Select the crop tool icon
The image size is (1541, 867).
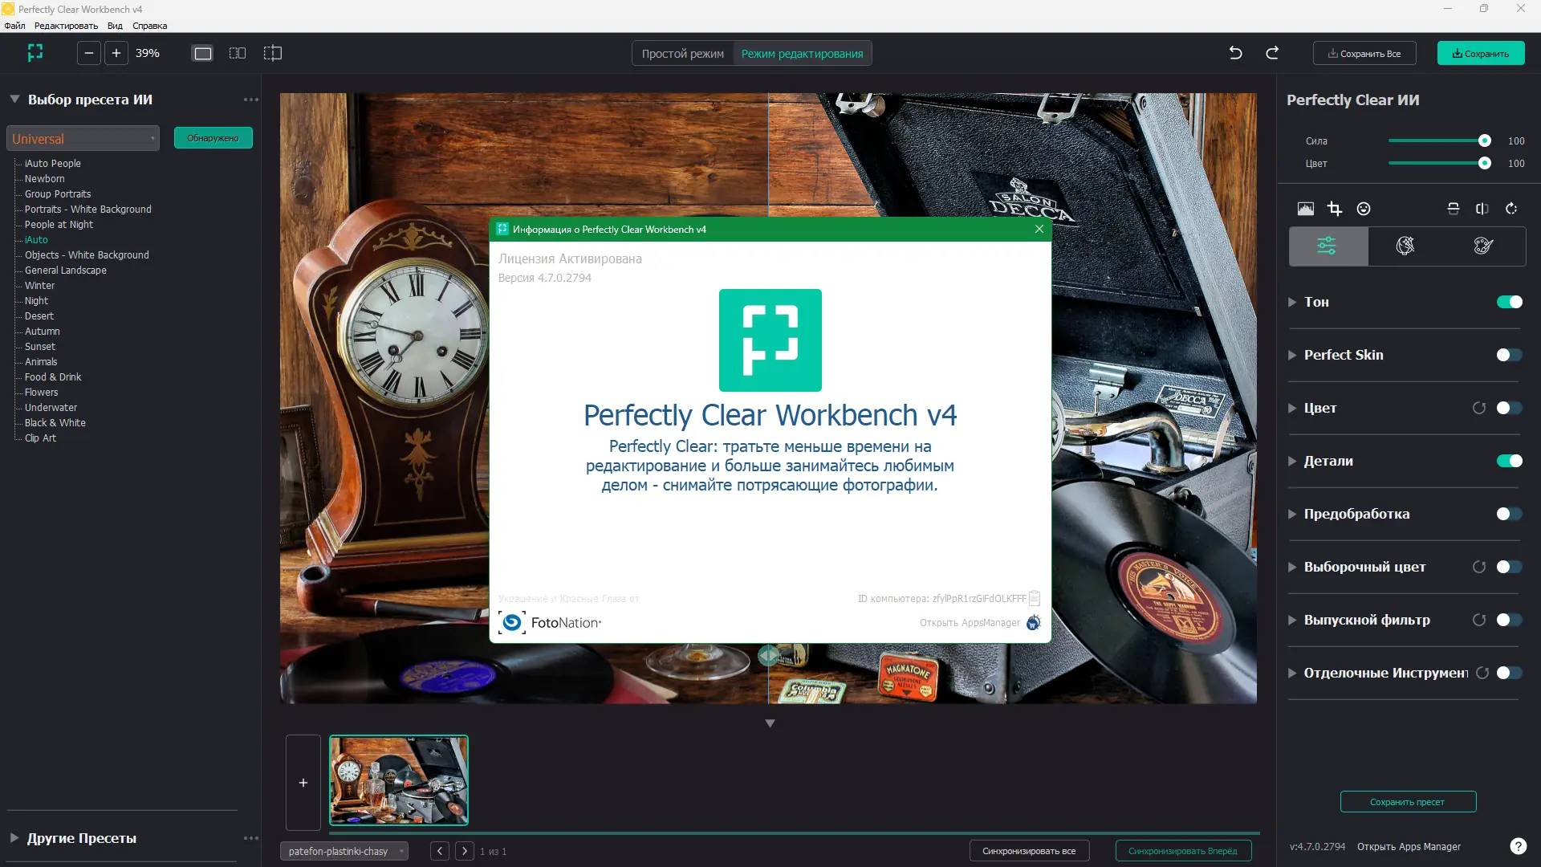pos(1335,209)
